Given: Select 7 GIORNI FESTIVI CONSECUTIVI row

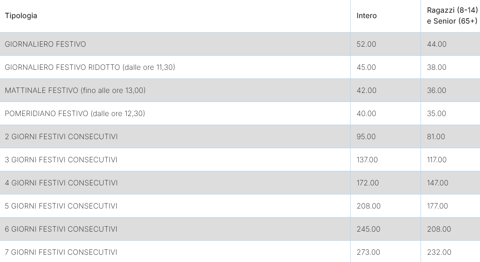Looking at the screenshot, I should pyautogui.click(x=240, y=252).
